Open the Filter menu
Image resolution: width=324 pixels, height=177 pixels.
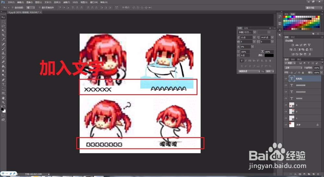66,2
